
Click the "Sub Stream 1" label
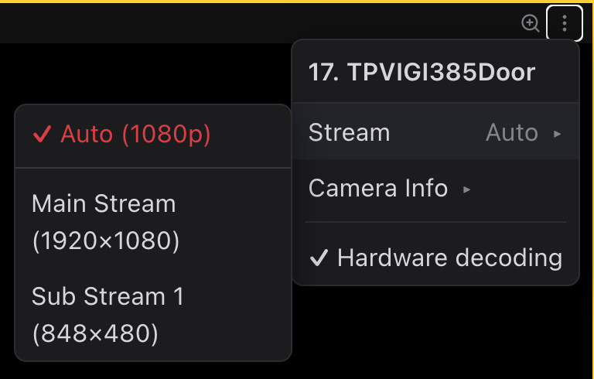(108, 296)
